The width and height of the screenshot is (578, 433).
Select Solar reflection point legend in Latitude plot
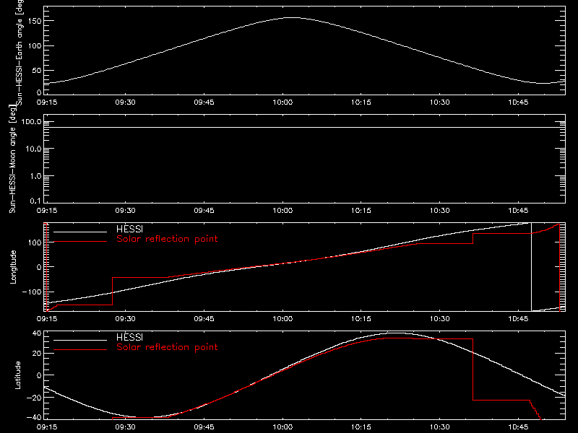pyautogui.click(x=167, y=347)
